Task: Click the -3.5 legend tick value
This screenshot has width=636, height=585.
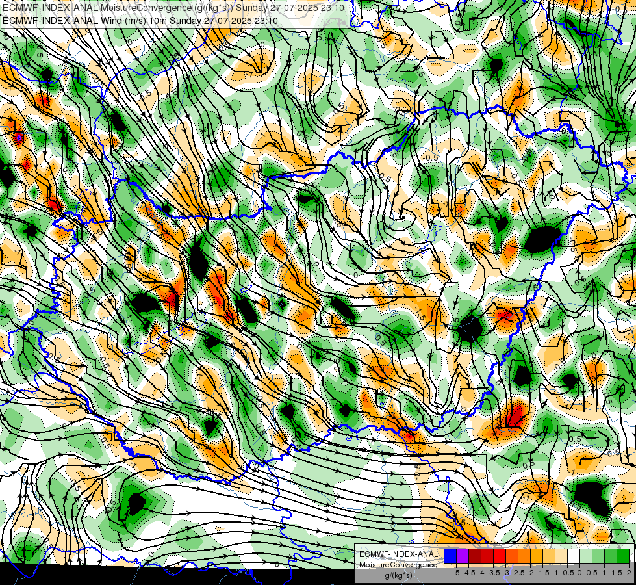Action: click(493, 573)
